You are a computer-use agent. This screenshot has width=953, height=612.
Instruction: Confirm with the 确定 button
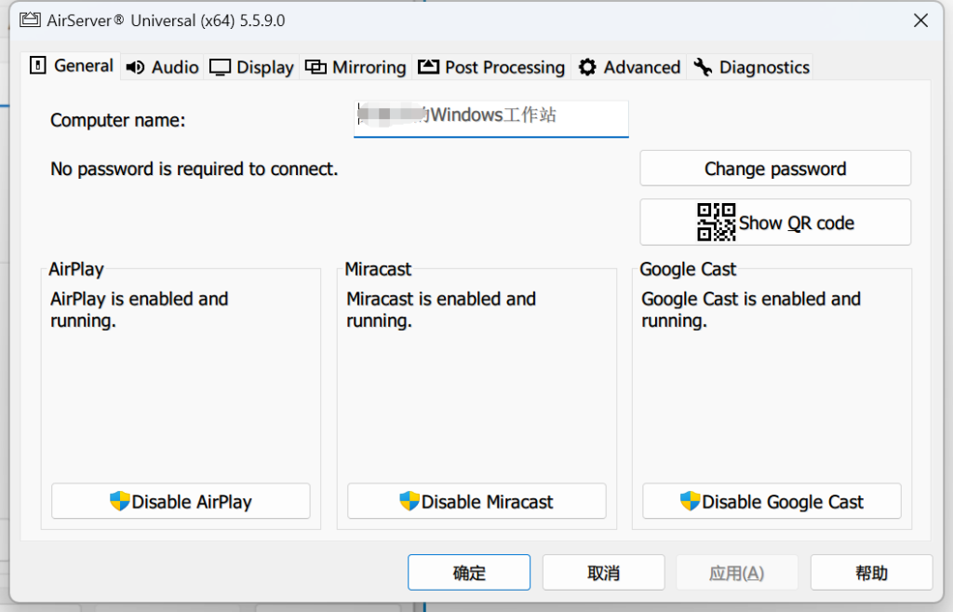pos(469,573)
